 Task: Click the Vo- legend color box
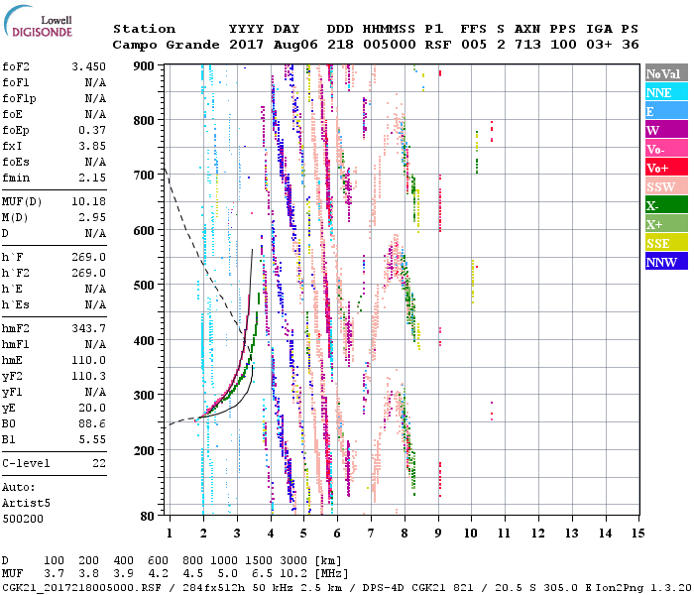(x=665, y=149)
